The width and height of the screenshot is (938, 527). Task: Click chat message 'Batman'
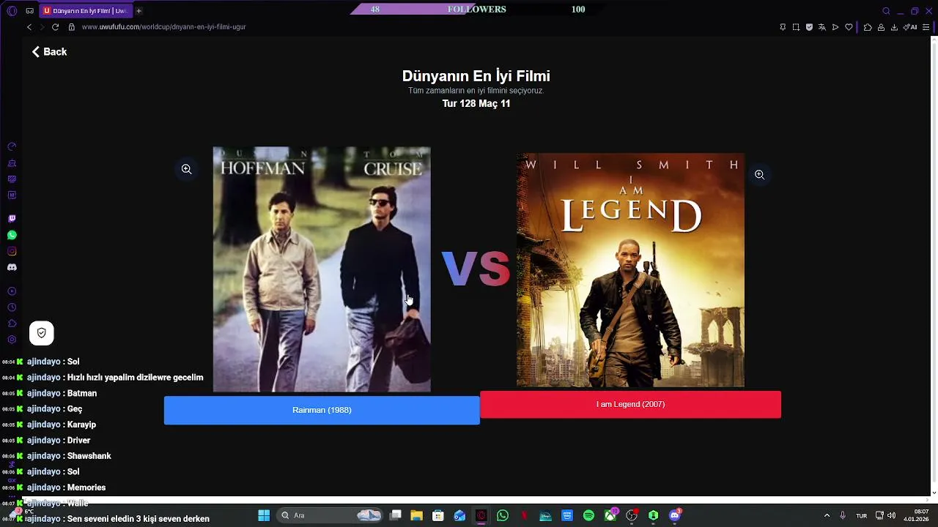tap(82, 393)
